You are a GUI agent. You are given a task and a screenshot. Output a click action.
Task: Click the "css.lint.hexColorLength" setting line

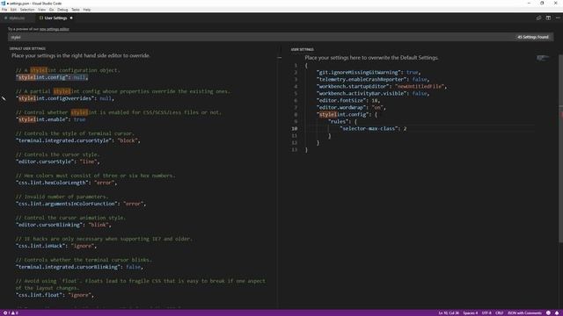pyautogui.click(x=66, y=183)
